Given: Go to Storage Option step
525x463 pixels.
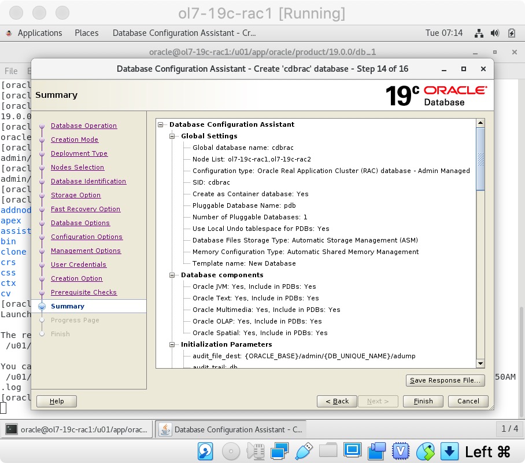Looking at the screenshot, I should click(76, 195).
